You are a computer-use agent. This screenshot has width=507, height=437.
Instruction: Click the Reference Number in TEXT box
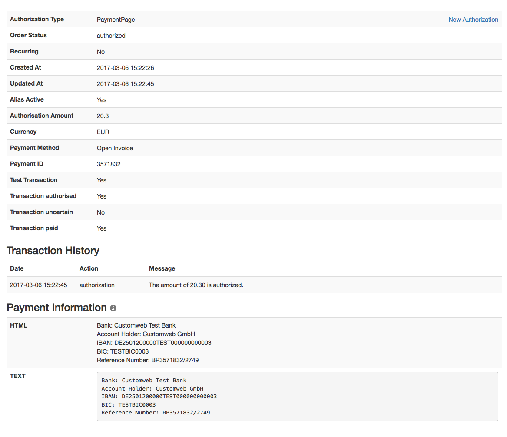[156, 412]
